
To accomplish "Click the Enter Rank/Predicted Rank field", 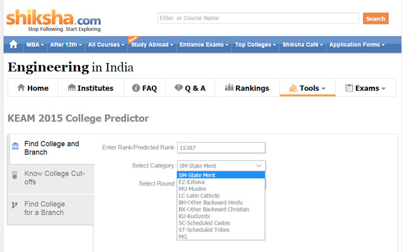I will [x=221, y=148].
